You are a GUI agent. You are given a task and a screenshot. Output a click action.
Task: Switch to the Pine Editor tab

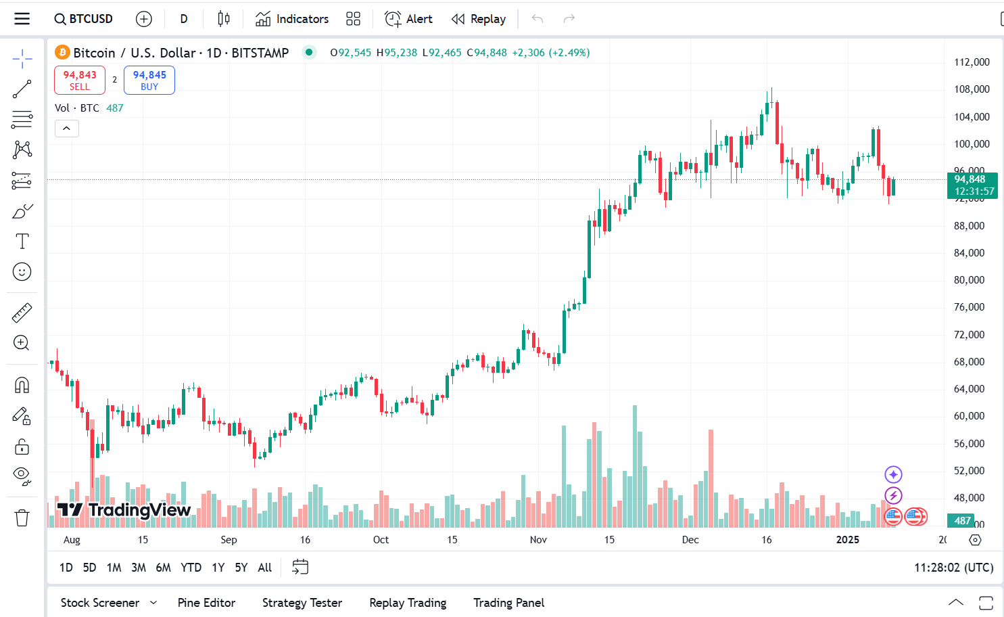tap(206, 602)
